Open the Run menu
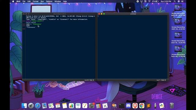 pos(42,1)
